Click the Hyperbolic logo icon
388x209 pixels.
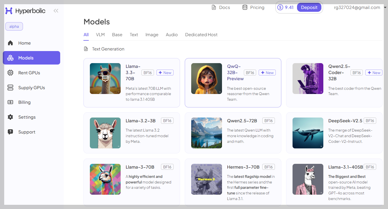point(9,11)
